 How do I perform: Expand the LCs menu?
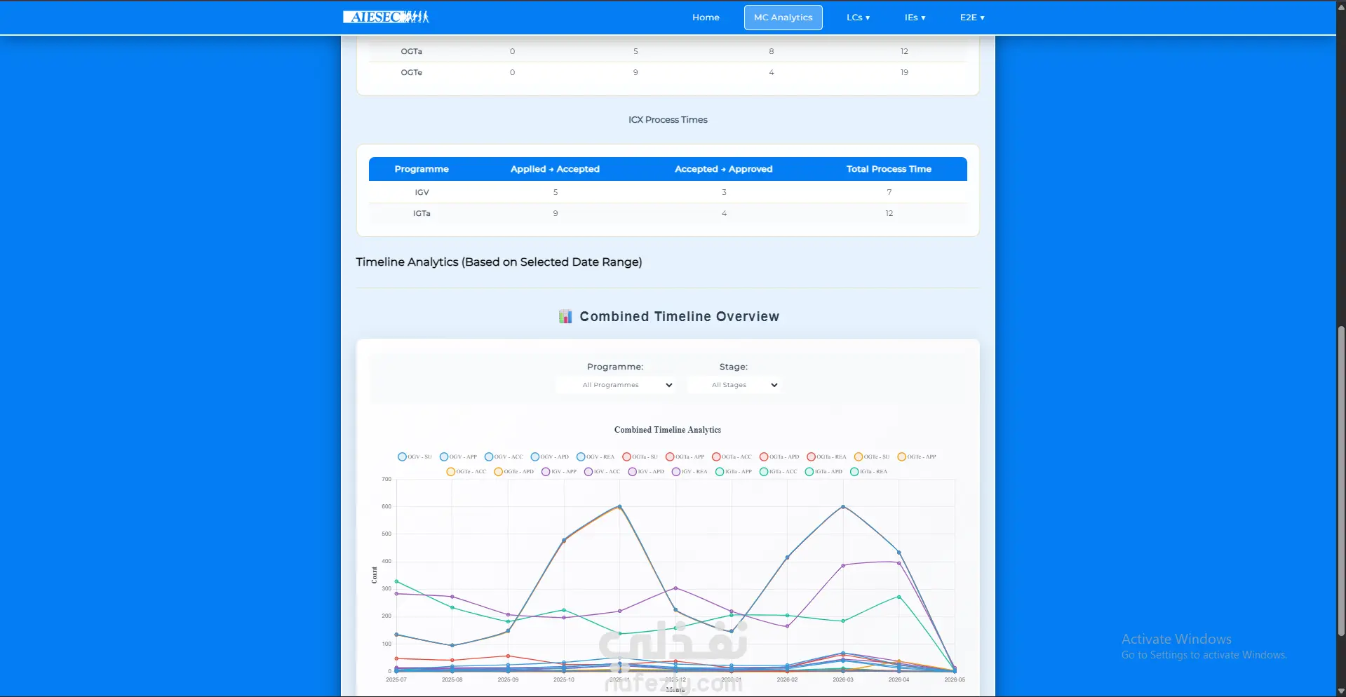click(858, 18)
